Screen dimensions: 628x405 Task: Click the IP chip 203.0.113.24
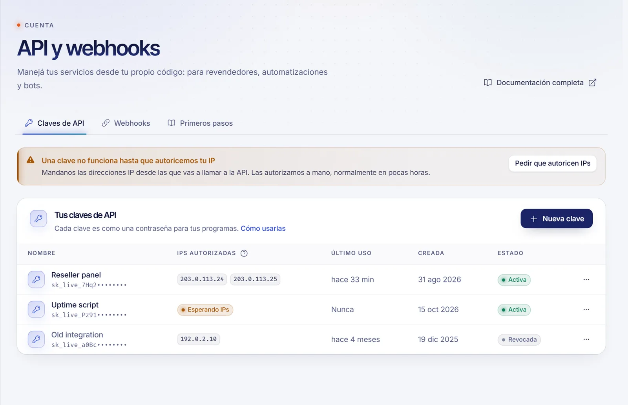click(x=202, y=279)
